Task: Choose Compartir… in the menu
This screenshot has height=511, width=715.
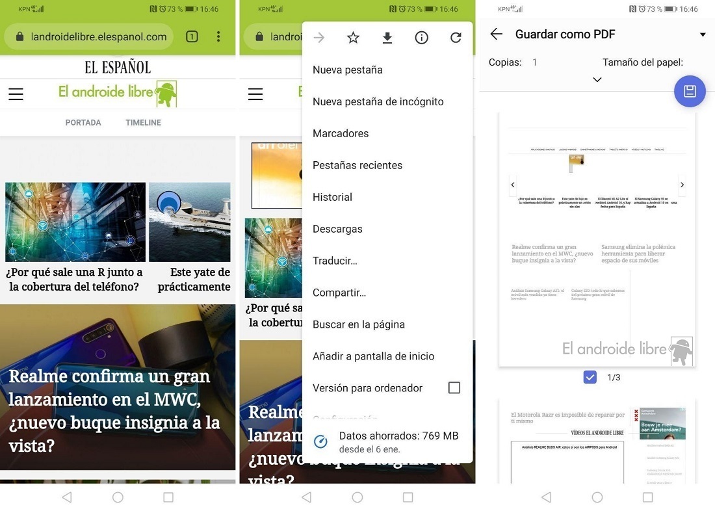Action: point(387,293)
